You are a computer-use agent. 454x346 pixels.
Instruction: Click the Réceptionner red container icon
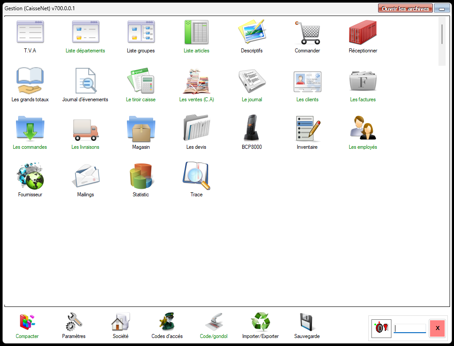[x=363, y=32]
